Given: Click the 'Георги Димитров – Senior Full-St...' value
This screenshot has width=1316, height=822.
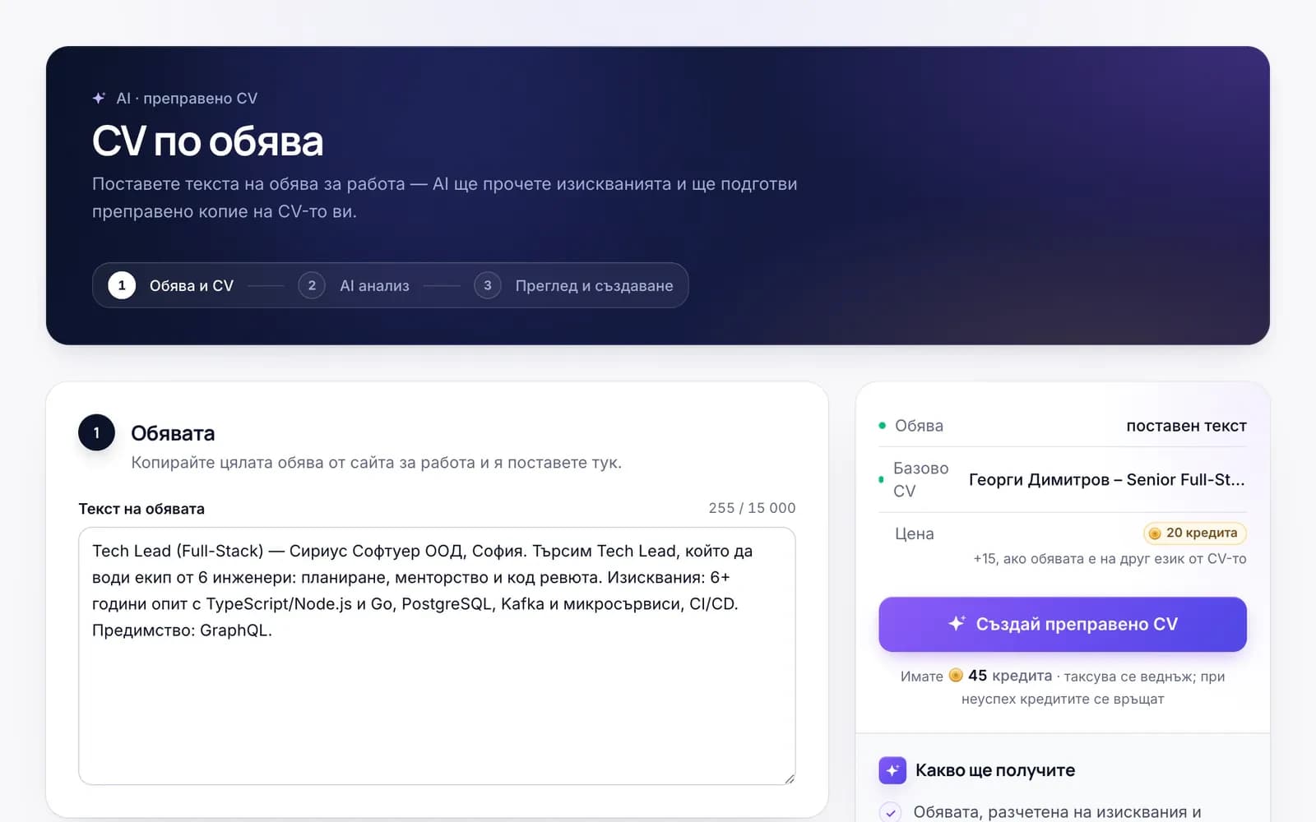Looking at the screenshot, I should (x=1106, y=479).
